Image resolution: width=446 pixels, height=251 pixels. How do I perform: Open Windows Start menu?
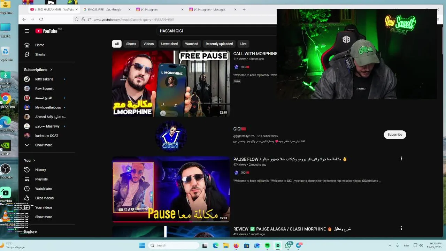pyautogui.click(x=142, y=245)
